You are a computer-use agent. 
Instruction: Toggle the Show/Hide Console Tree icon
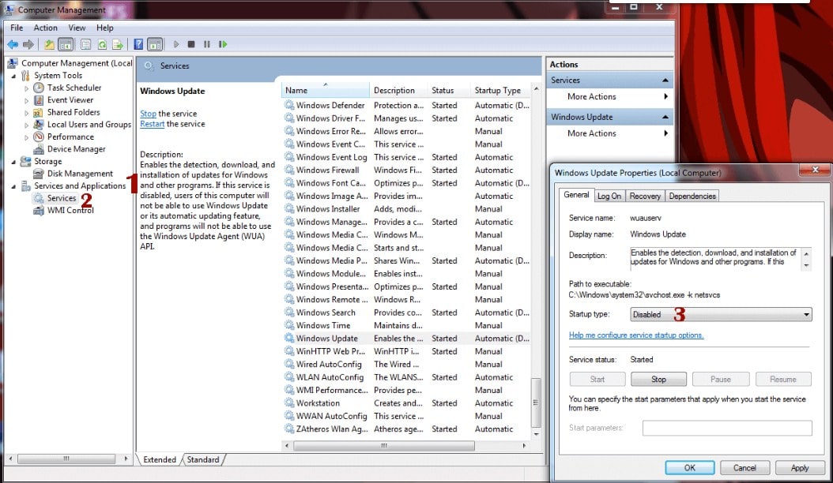pos(66,44)
